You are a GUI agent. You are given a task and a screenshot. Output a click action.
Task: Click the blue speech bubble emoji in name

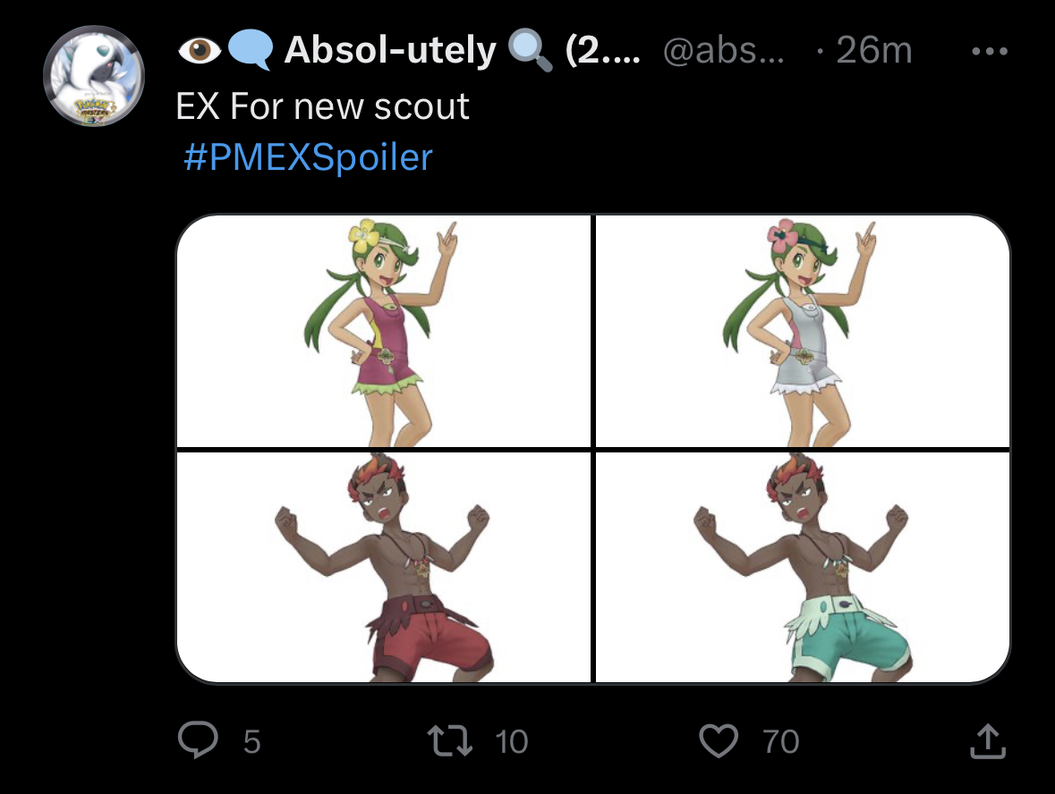(x=250, y=52)
